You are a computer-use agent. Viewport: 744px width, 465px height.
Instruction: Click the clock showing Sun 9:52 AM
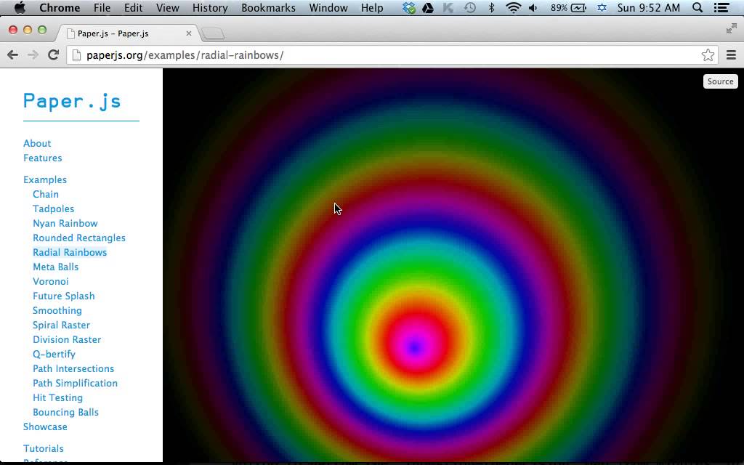pyautogui.click(x=649, y=7)
